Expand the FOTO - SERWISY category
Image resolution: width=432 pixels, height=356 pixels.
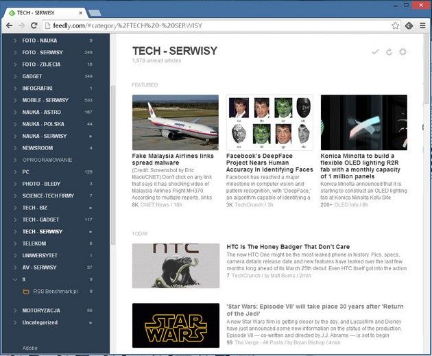tap(15, 52)
